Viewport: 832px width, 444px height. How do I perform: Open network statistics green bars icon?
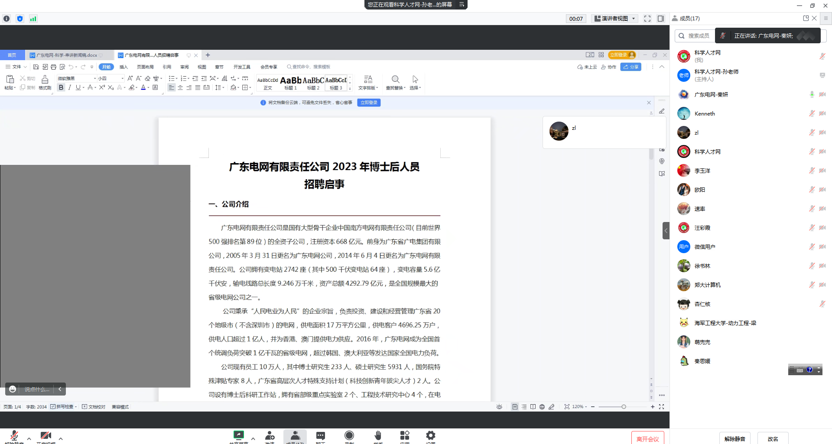point(33,19)
